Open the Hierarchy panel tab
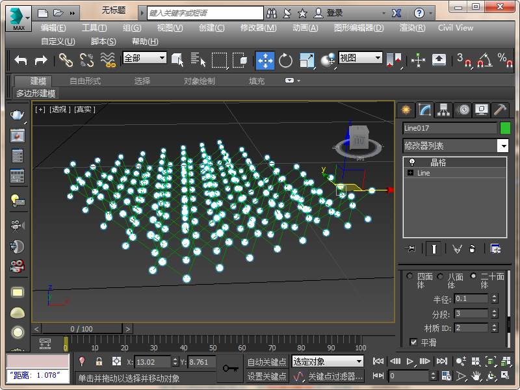Viewport: 520px width, 390px height. point(443,109)
